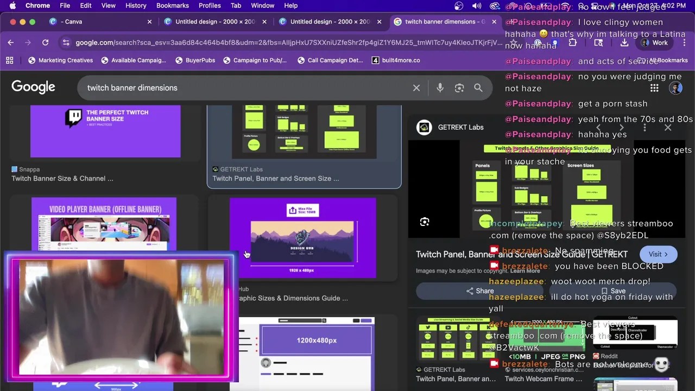Show the previous image in preview panel
Screen dimensions: 695x391
(599, 128)
